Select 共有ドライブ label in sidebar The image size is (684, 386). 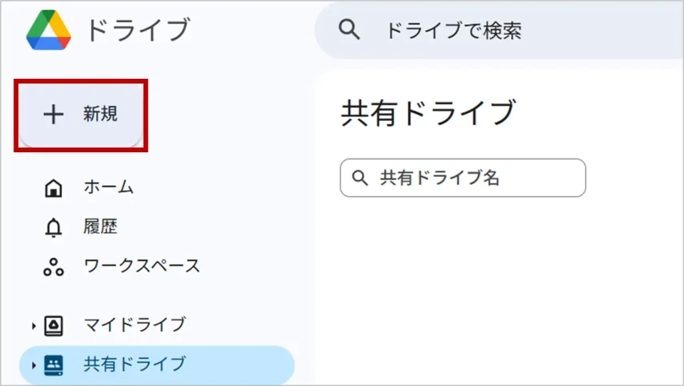[x=134, y=365]
